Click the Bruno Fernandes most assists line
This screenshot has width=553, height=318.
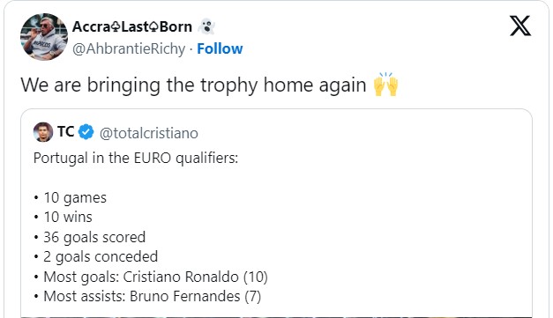pyautogui.click(x=147, y=297)
